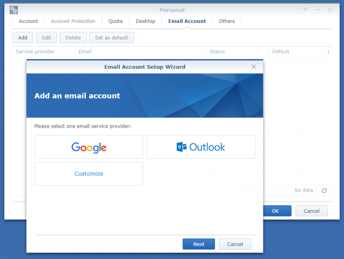The width and height of the screenshot is (344, 259).
Task: Click Cancel in the Personal window
Action: pyautogui.click(x=312, y=211)
